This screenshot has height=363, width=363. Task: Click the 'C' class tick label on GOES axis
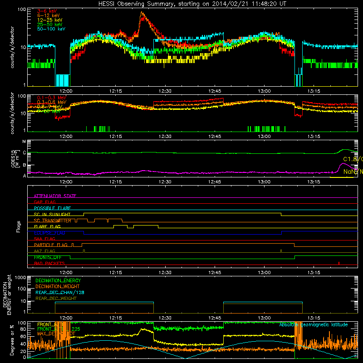point(25,152)
